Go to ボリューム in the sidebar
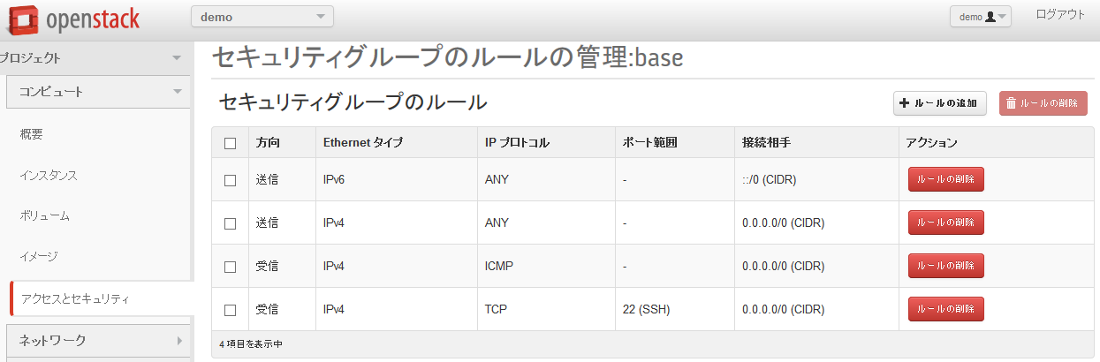The image size is (1100, 362). tap(44, 216)
